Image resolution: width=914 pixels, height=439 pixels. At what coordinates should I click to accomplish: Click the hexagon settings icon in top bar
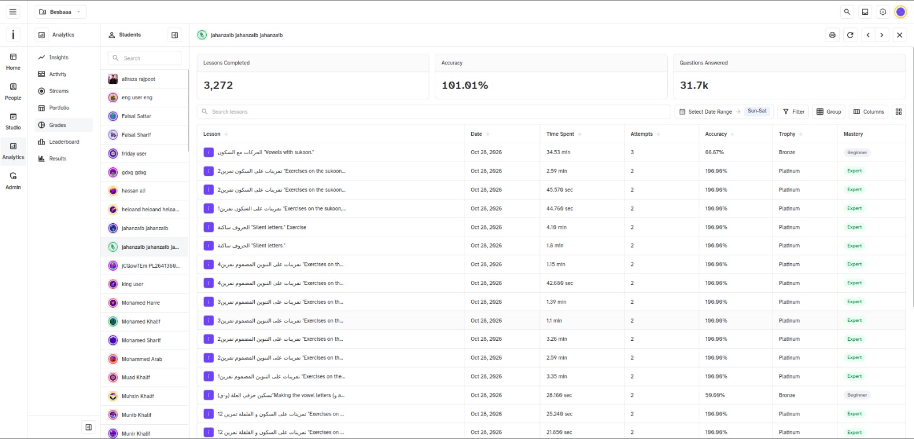click(883, 12)
